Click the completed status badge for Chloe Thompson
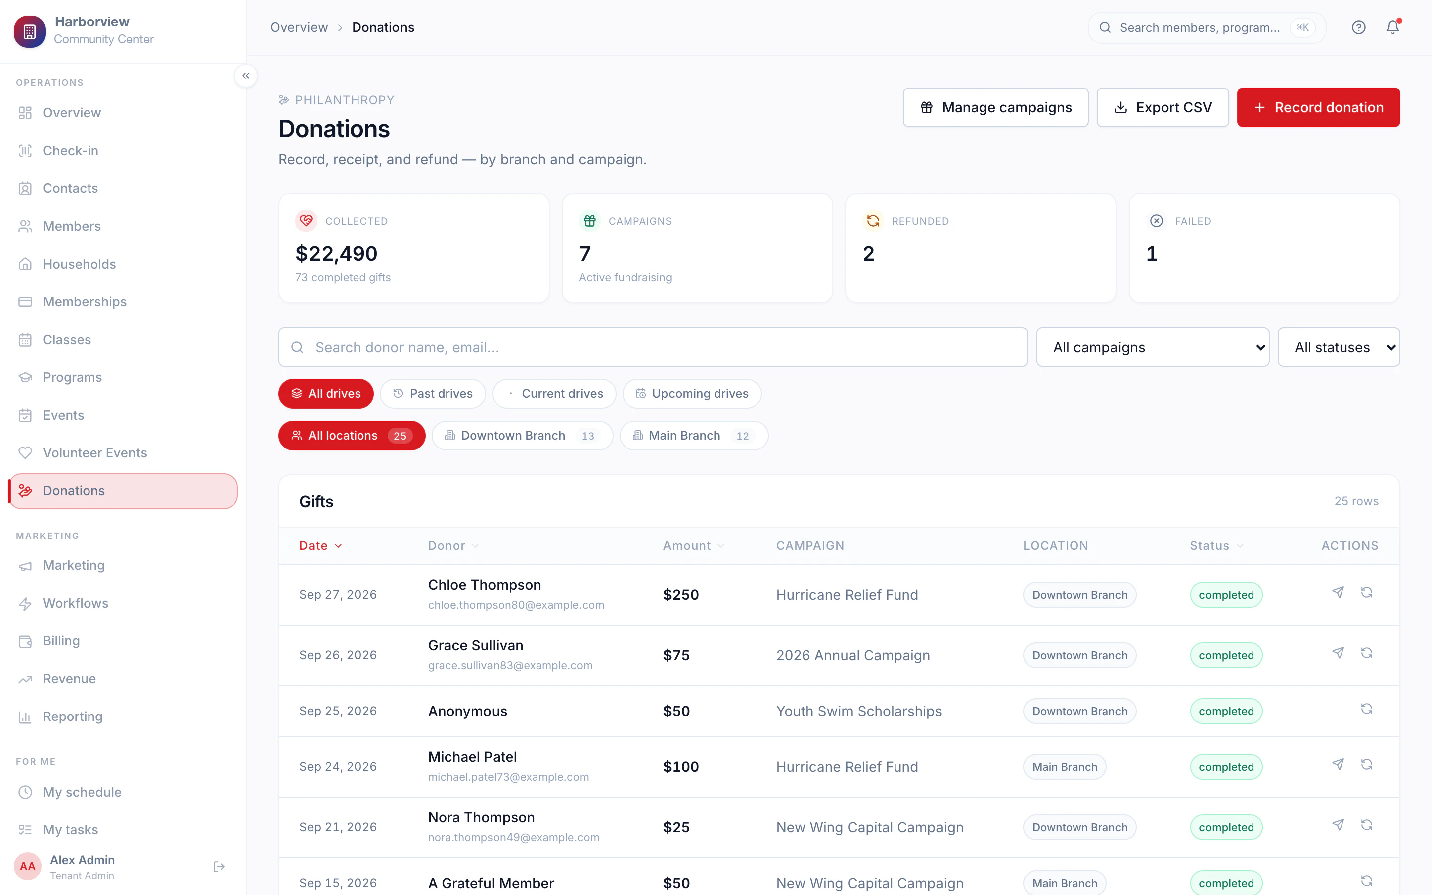This screenshot has height=895, width=1432. click(1226, 595)
